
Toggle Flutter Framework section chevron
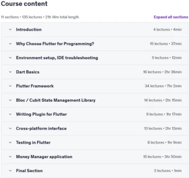pos(10,86)
